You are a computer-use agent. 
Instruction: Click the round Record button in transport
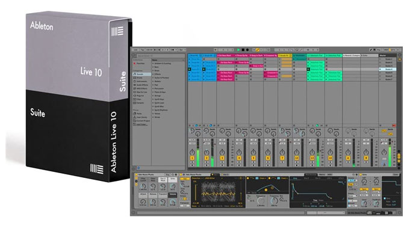coord(247,50)
